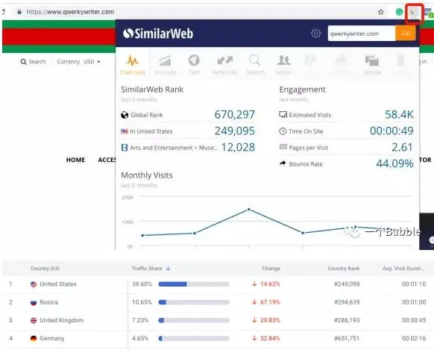
Task: Select the United States country row
Action: 217,284
